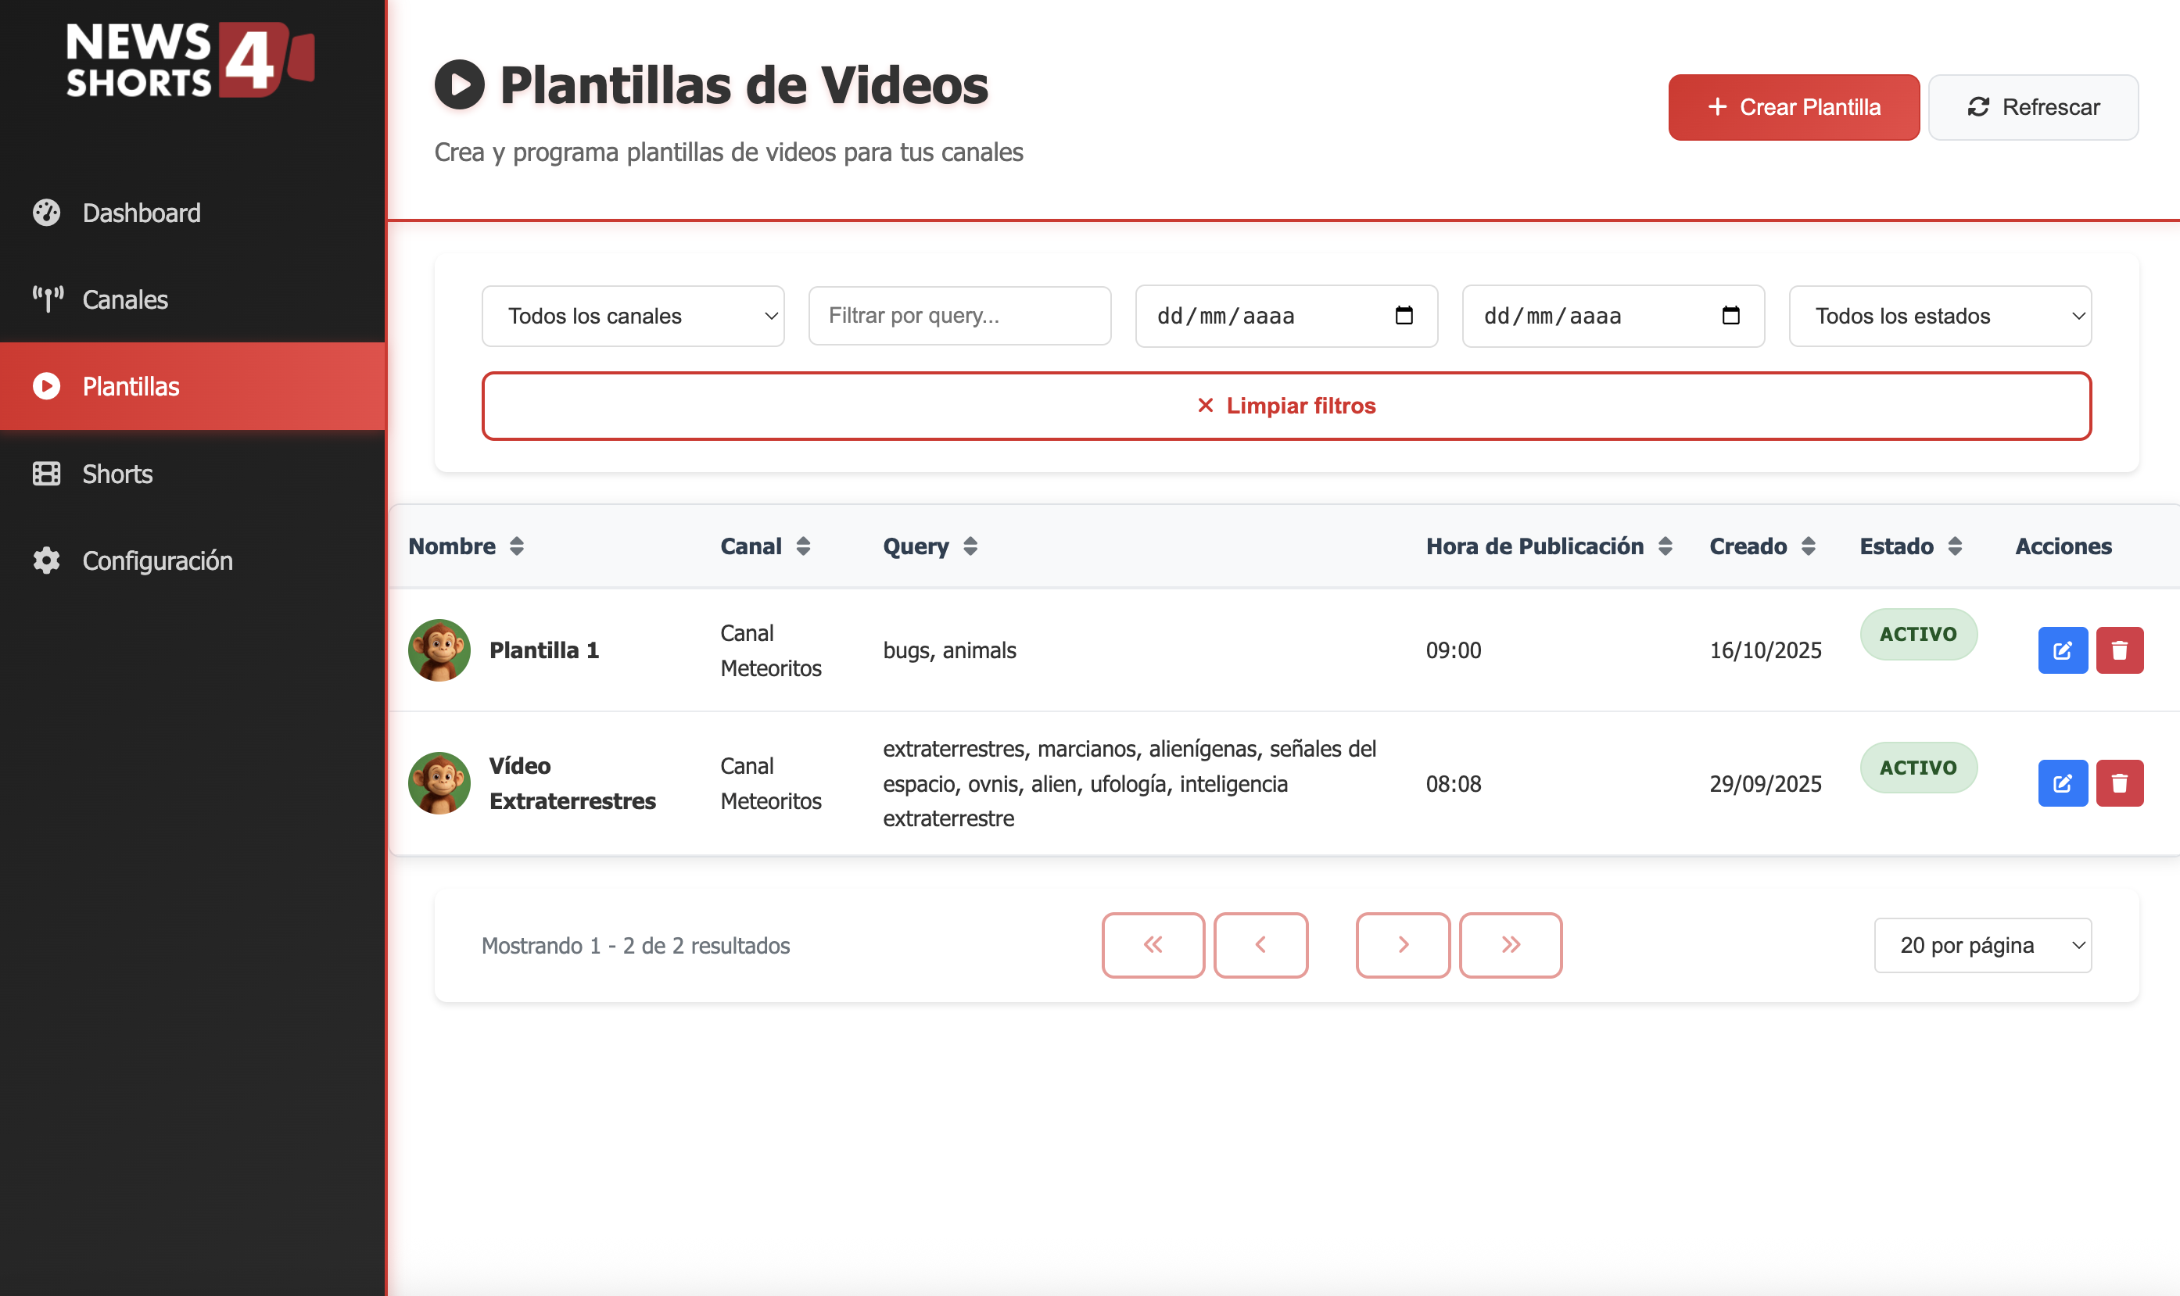The width and height of the screenshot is (2180, 1296).
Task: Go to the previous results page
Action: pyautogui.click(x=1260, y=944)
